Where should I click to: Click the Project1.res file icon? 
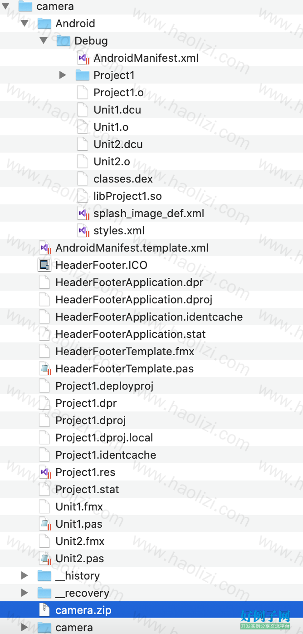pyautogui.click(x=44, y=472)
